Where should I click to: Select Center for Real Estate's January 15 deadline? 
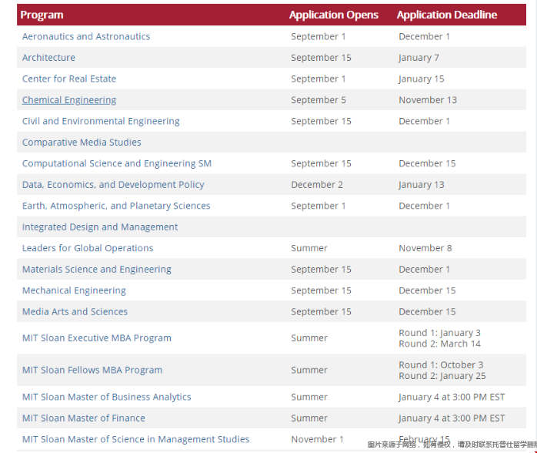coord(422,79)
